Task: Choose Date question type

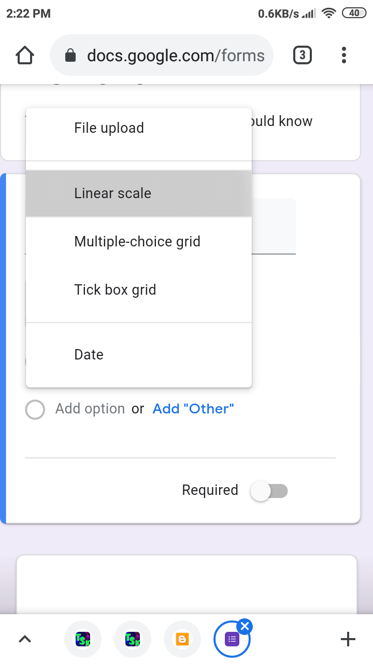Action: tap(89, 355)
